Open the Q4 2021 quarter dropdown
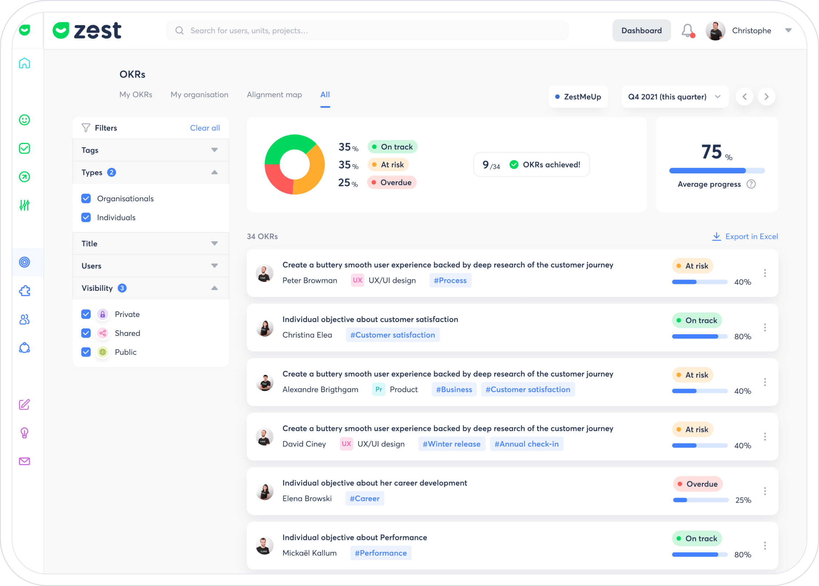819x586 pixels. pyautogui.click(x=675, y=97)
